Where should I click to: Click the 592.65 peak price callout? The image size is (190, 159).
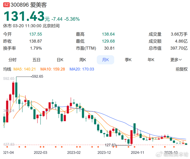(x=37, y=76)
